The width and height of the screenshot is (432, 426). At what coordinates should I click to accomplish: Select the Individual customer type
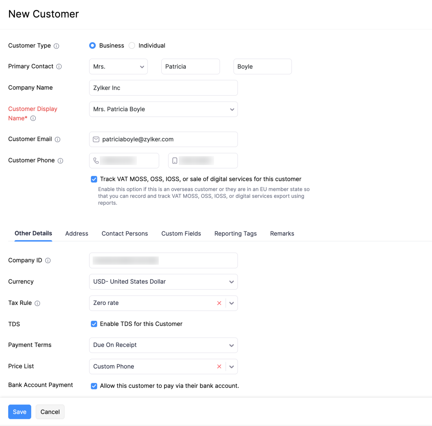132,45
